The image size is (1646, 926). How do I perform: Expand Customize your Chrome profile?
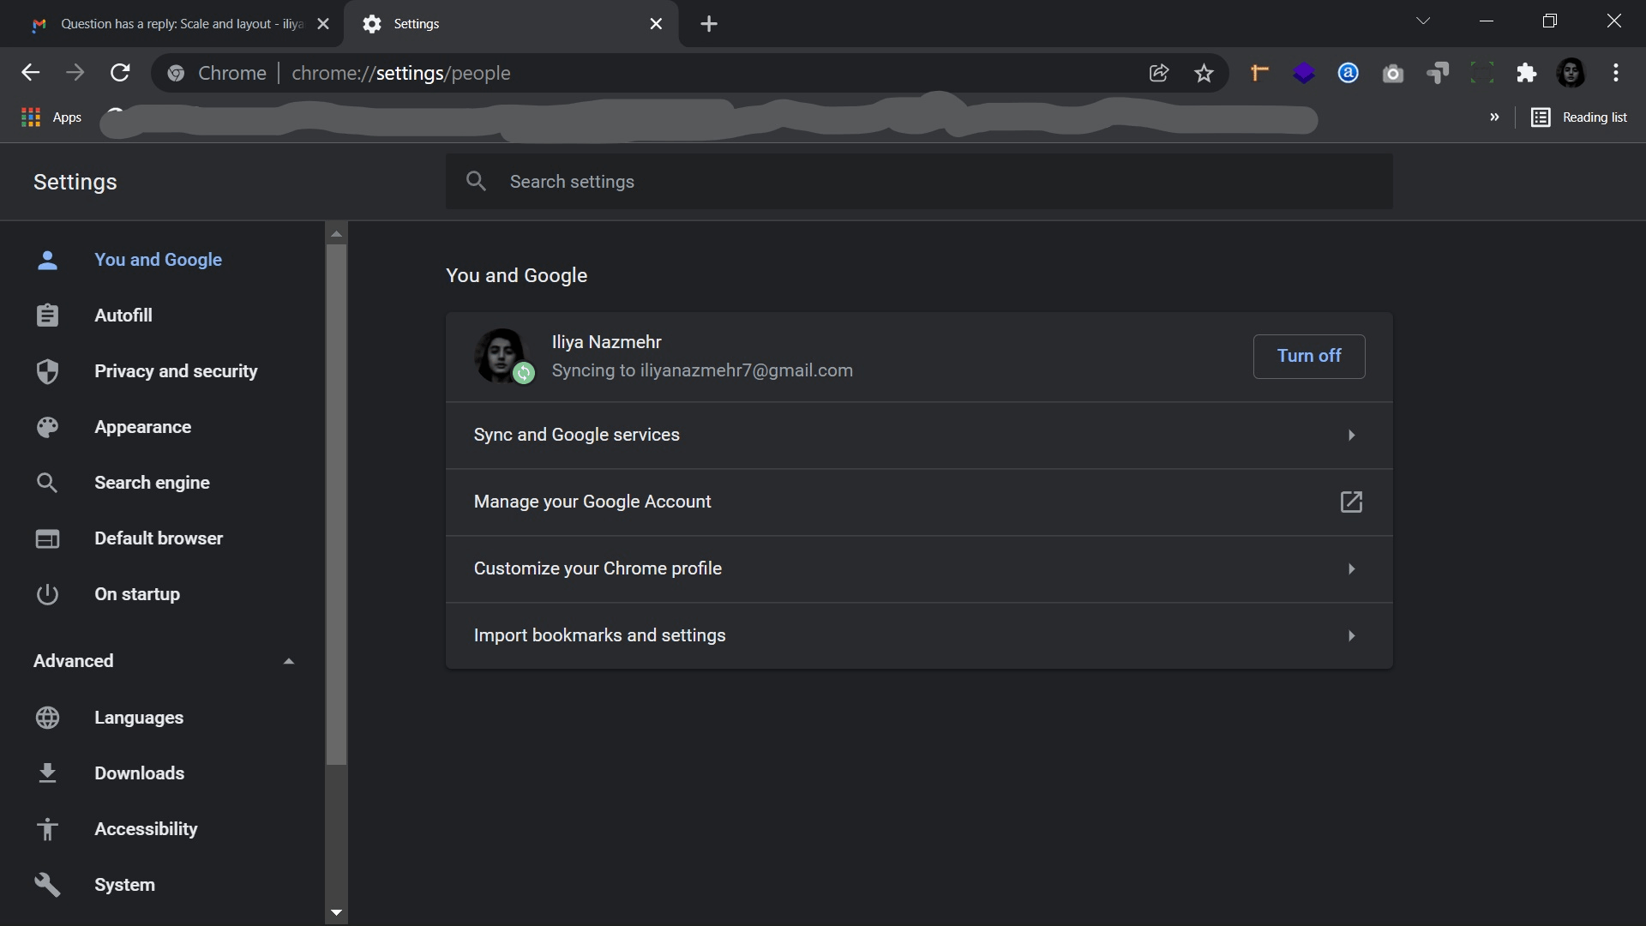pos(919,569)
